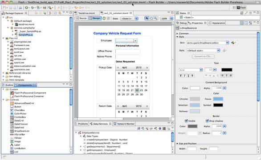261x160 pixels.
Task: Go to next month in Pickup Date calendar
Action: (147, 67)
